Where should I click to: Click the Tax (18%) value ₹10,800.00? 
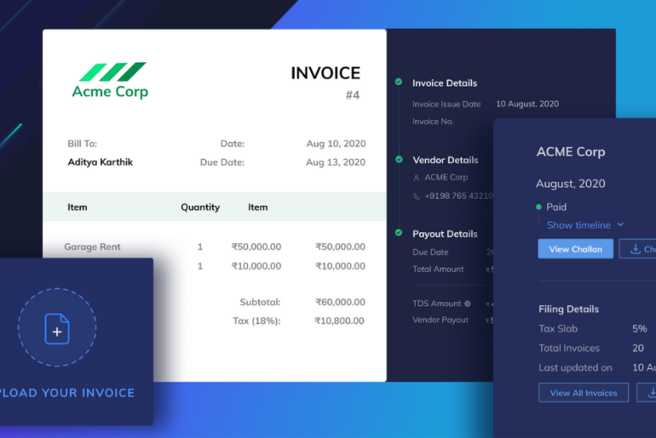tap(339, 321)
